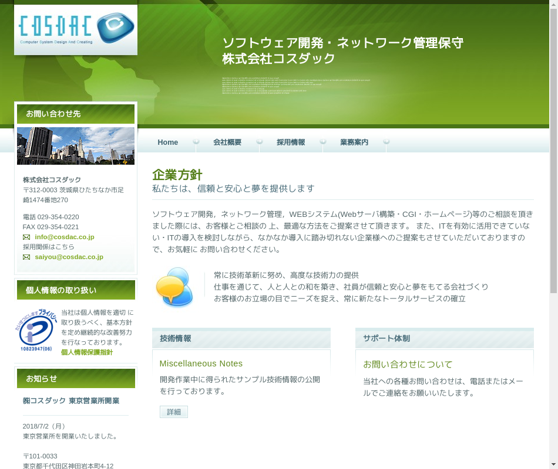Open the saiyou@cosdac.co.jp email link

pyautogui.click(x=69, y=257)
